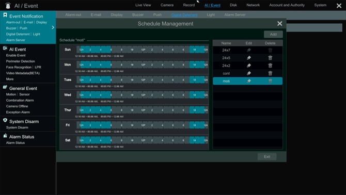This screenshot has width=346, height=195.
Task: Open Enable Event in sidebar
Action: (15, 55)
